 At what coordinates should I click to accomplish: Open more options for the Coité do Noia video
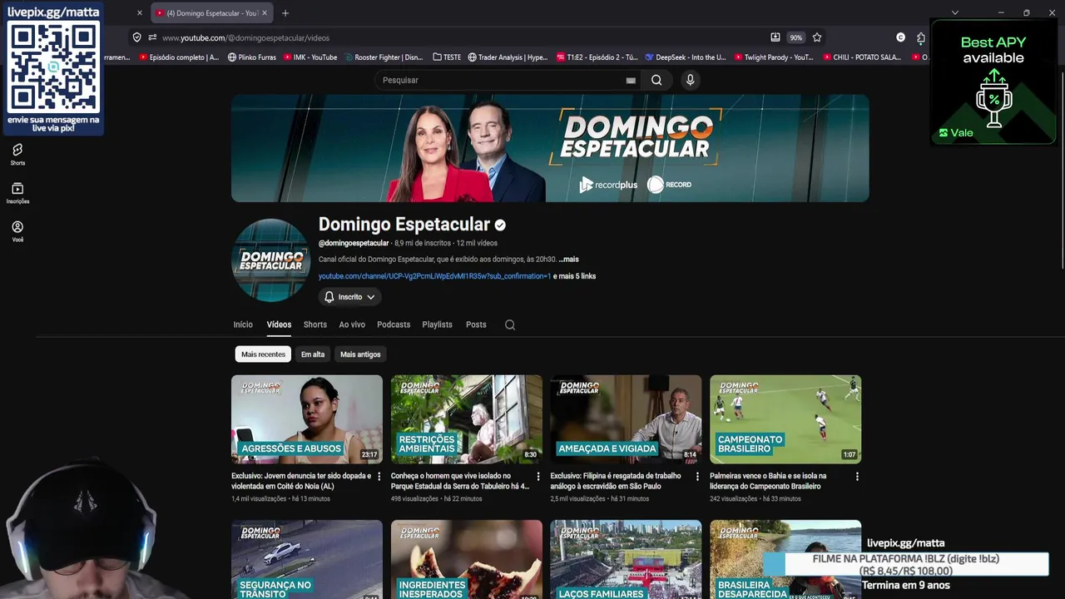(x=379, y=477)
